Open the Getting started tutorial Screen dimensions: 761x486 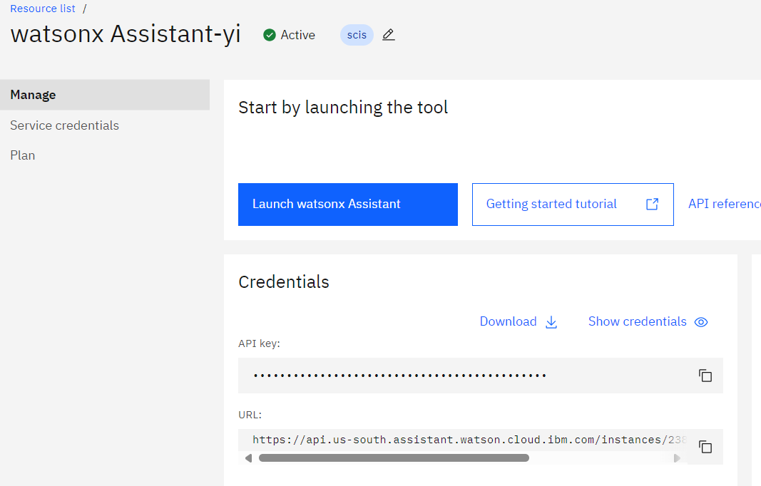(x=573, y=205)
